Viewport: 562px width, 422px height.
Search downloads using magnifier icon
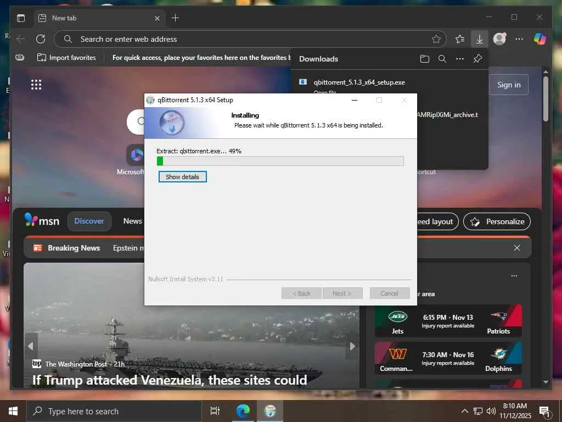tap(442, 59)
